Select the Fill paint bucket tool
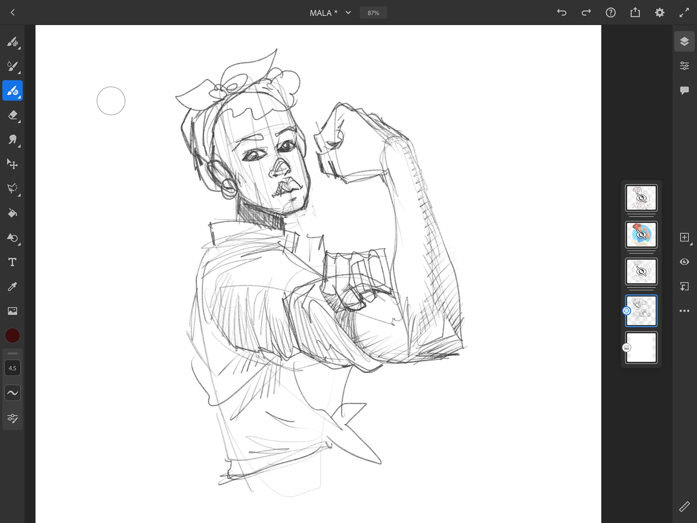697x523 pixels. pyautogui.click(x=12, y=213)
